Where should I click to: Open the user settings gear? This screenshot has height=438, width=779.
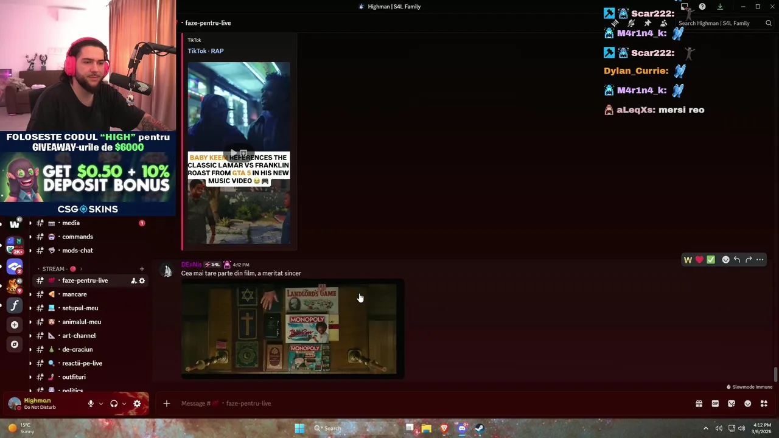[x=137, y=403]
